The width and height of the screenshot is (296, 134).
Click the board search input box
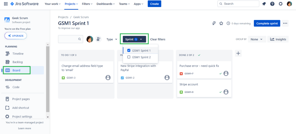[71, 39]
